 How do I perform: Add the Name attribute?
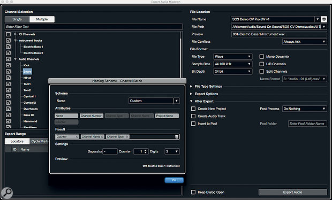click(66, 116)
